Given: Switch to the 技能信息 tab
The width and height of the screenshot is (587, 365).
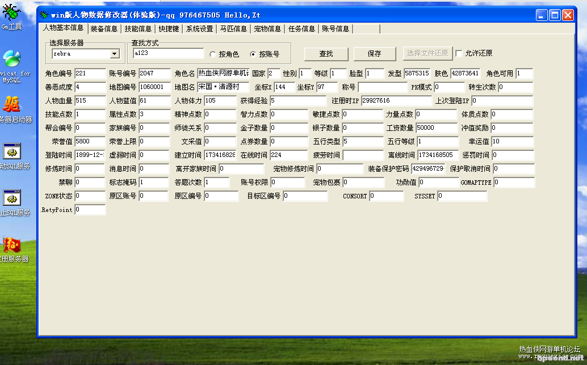Looking at the screenshot, I should (x=138, y=29).
